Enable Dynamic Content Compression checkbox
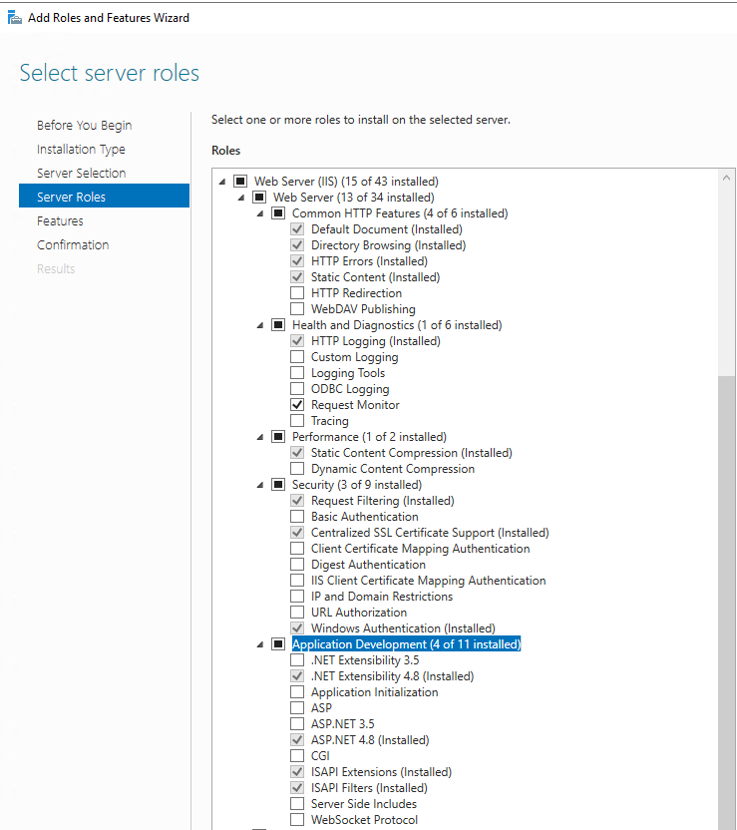Screen dimensions: 737x830 pyautogui.click(x=297, y=469)
